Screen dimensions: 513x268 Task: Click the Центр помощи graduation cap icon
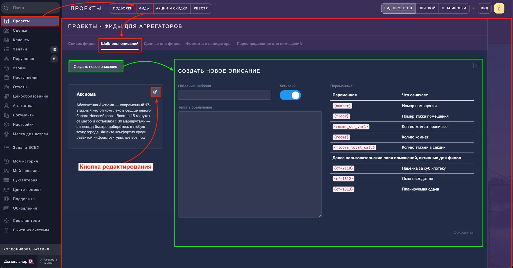point(6,189)
